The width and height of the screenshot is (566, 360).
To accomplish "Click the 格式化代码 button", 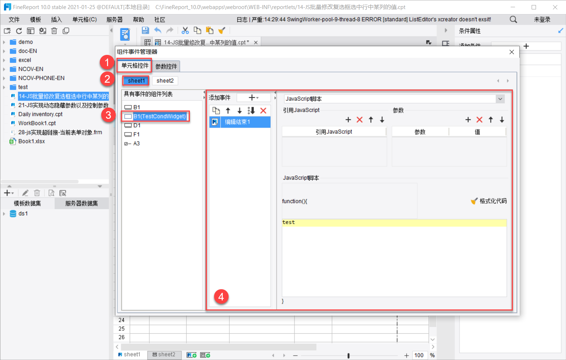I will click(x=489, y=201).
